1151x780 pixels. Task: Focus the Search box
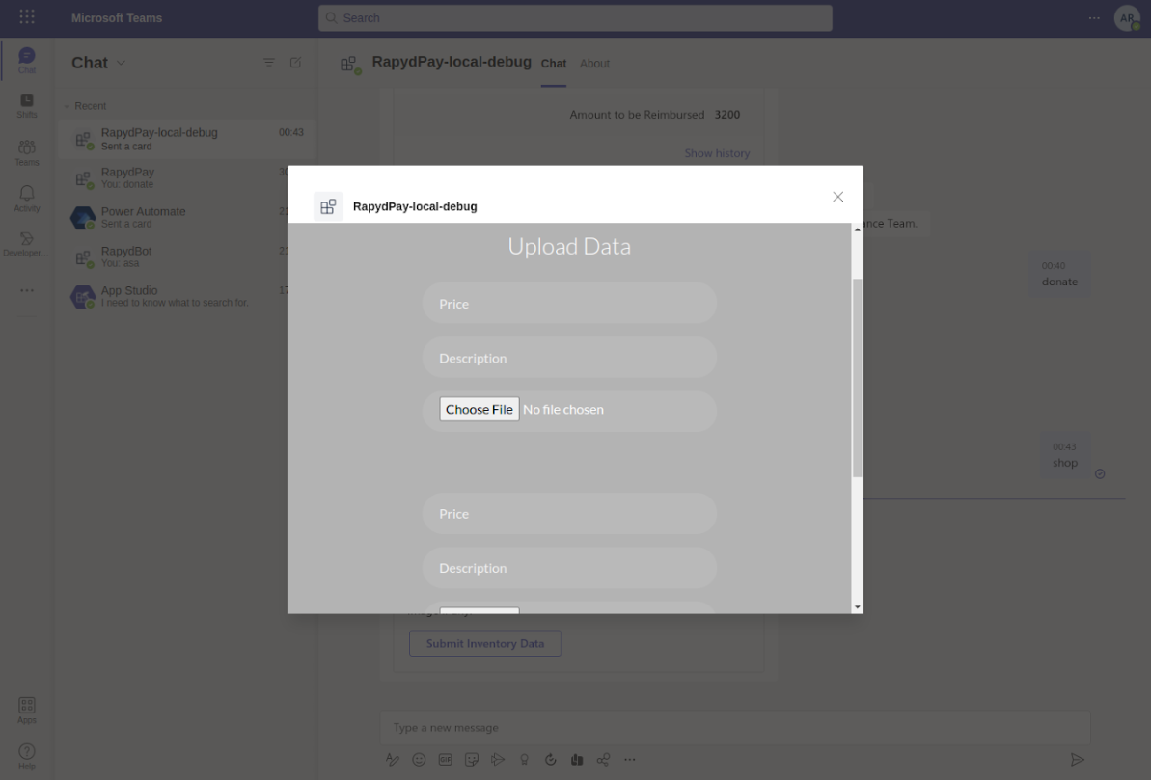[x=575, y=17]
